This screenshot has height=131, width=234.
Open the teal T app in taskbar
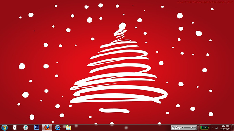[x=26, y=128]
